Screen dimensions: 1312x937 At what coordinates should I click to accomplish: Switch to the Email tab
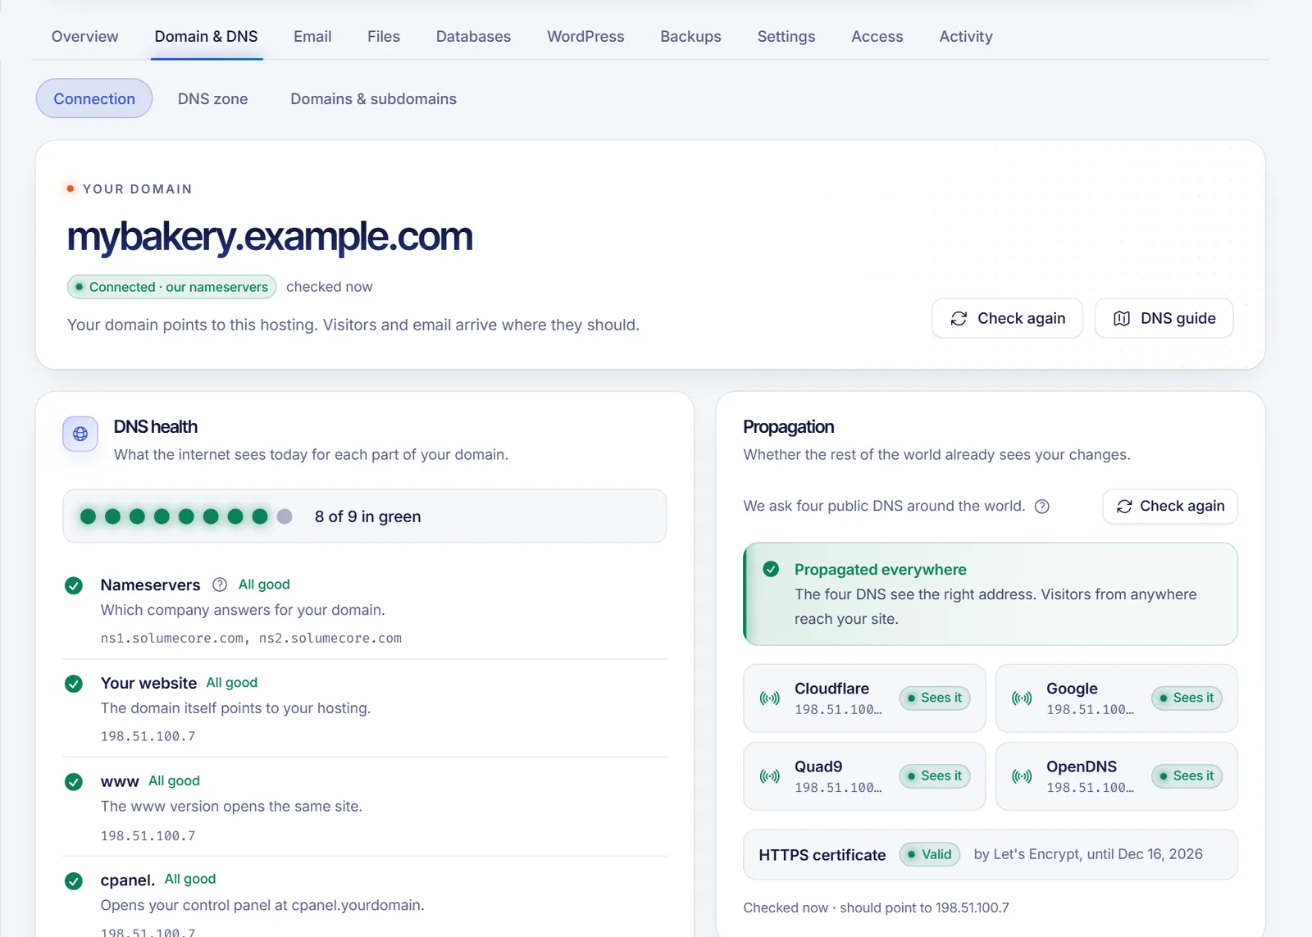tap(312, 36)
